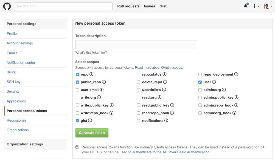Click the info icon beside repo_deployment
This screenshot has height=161, width=275.
point(236,74)
